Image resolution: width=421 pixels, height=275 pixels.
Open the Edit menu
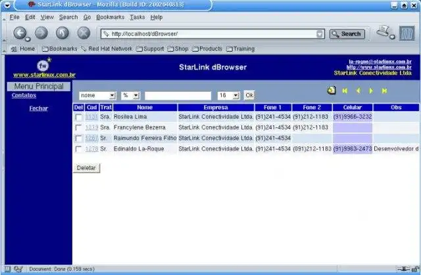[30, 17]
